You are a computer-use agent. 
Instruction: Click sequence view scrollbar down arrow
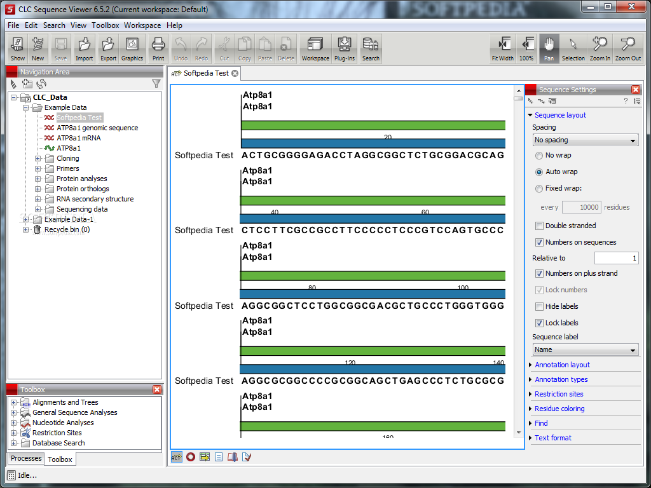click(519, 432)
